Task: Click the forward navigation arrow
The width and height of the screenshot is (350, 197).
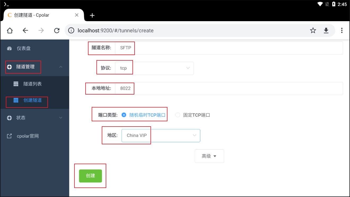Action: pos(41,30)
